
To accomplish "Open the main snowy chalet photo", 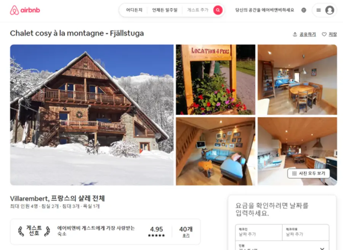I will [x=92, y=115].
